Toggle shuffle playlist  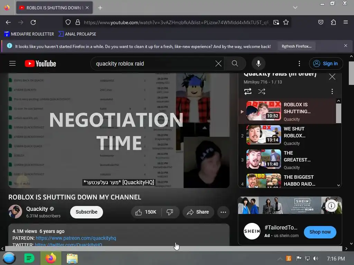pos(261,91)
